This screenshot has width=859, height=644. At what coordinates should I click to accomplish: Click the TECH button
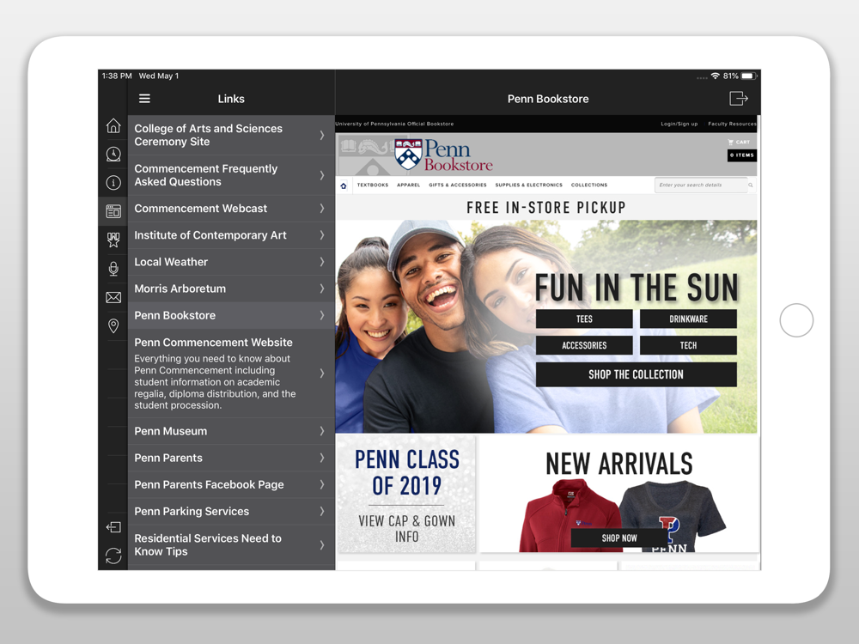tap(688, 345)
